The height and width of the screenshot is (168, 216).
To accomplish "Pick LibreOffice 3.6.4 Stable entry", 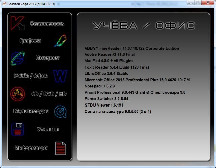I will point(106,74).
